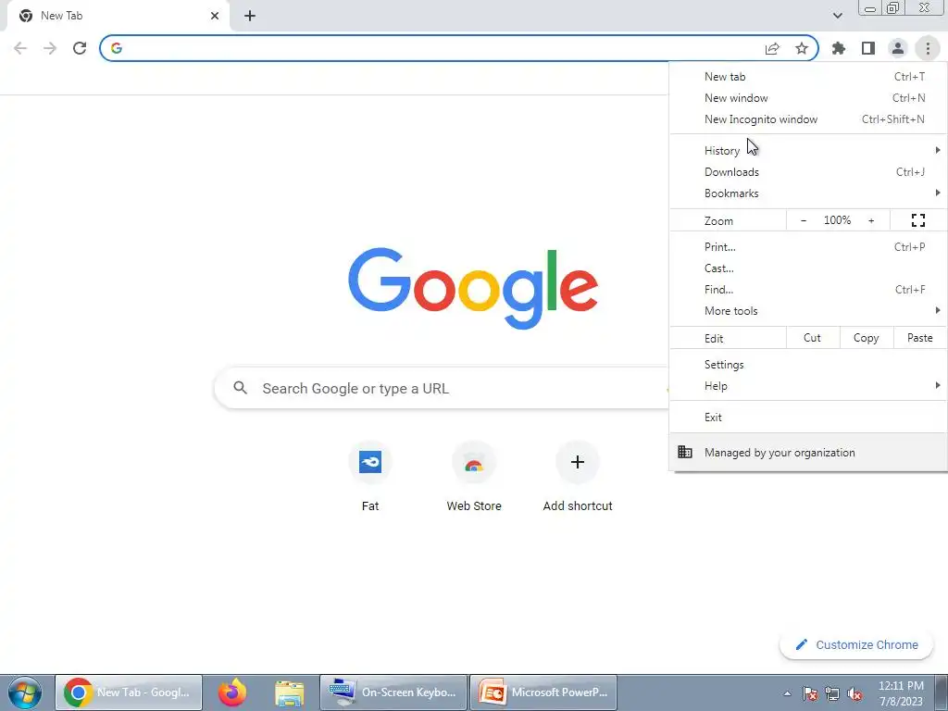948x711 pixels.
Task: Reload the page with the refresh icon
Action: tap(80, 48)
